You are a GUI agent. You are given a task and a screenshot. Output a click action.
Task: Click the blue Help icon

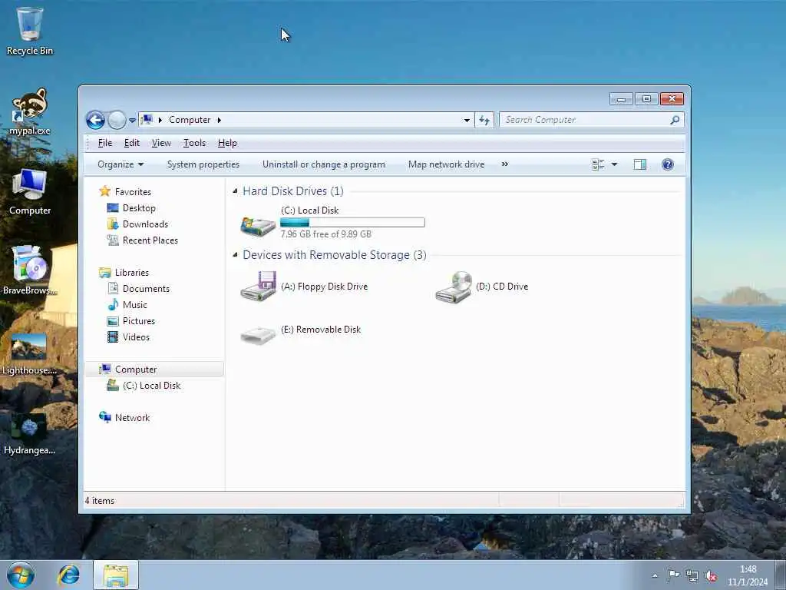tap(668, 164)
